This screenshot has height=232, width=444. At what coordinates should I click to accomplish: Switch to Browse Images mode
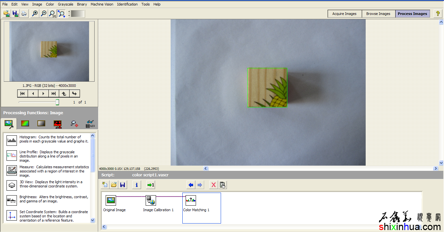pos(378,14)
